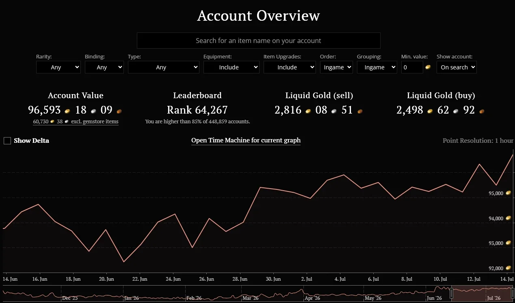The width and height of the screenshot is (515, 303).
Task: Click left handle of timeline range selector
Action: [451, 293]
